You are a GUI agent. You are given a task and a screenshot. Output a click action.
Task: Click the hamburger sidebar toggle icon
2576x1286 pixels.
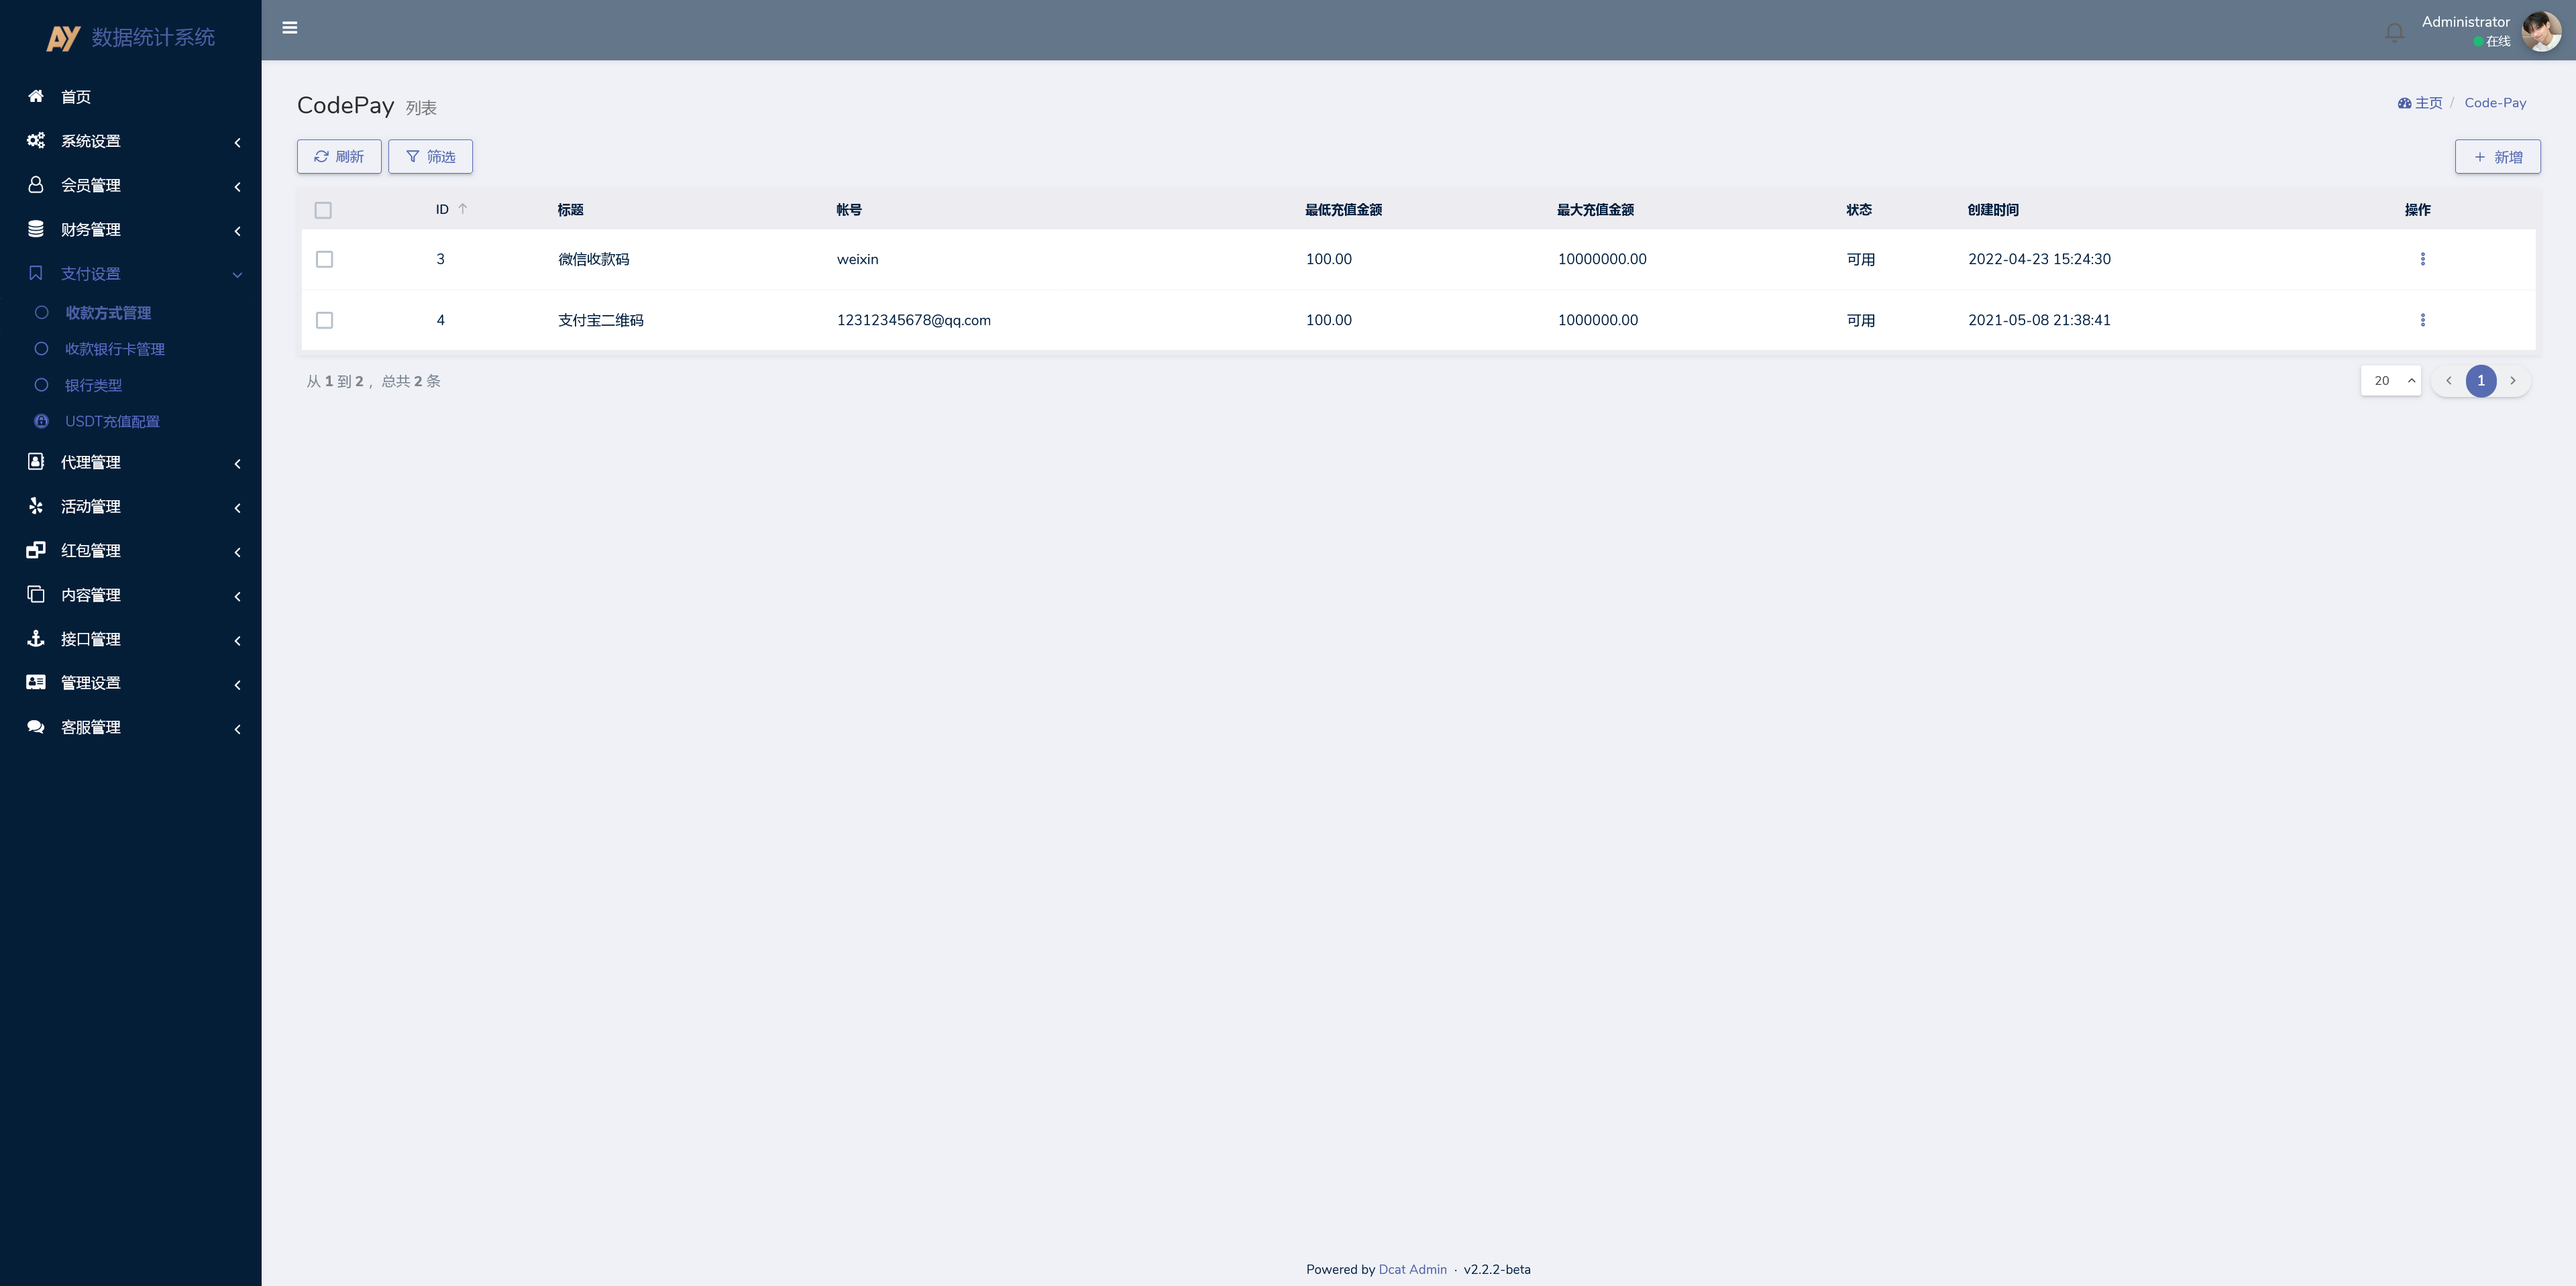pyautogui.click(x=290, y=28)
